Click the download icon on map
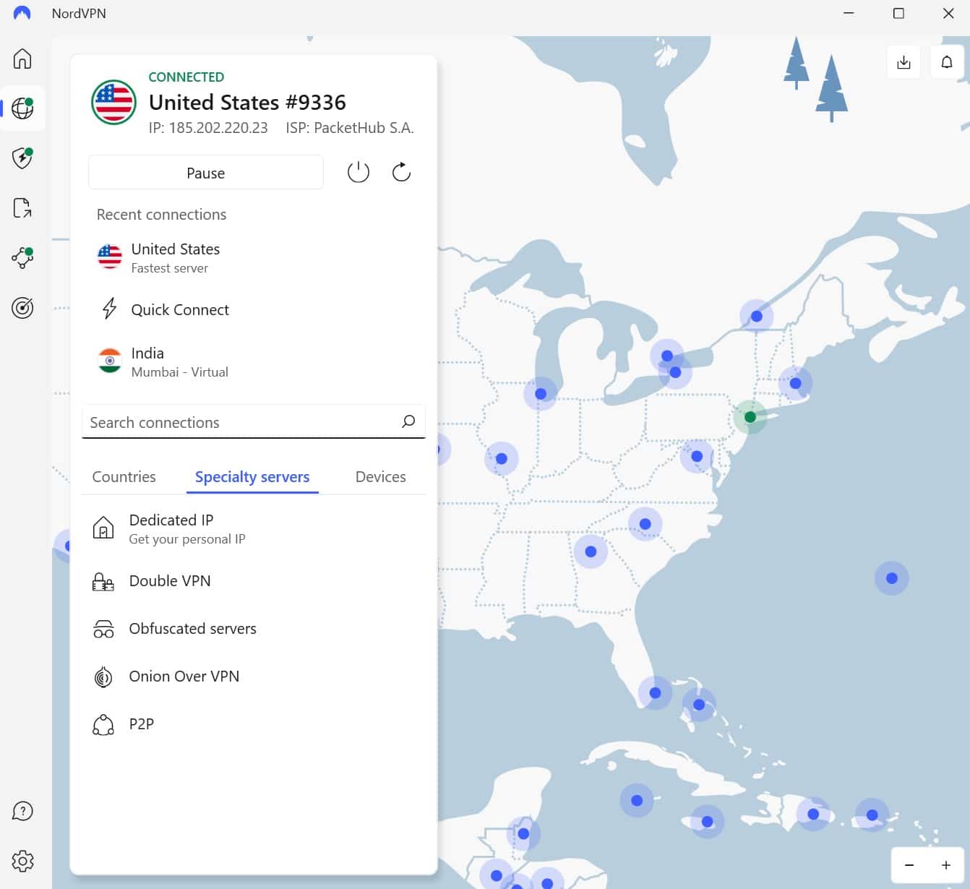Viewport: 970px width, 889px height. coord(904,62)
